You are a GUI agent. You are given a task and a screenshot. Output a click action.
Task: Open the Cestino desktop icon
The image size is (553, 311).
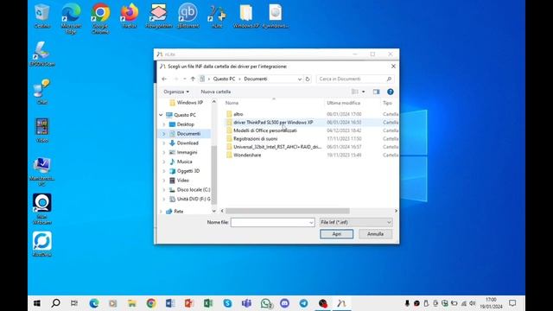[x=42, y=16]
